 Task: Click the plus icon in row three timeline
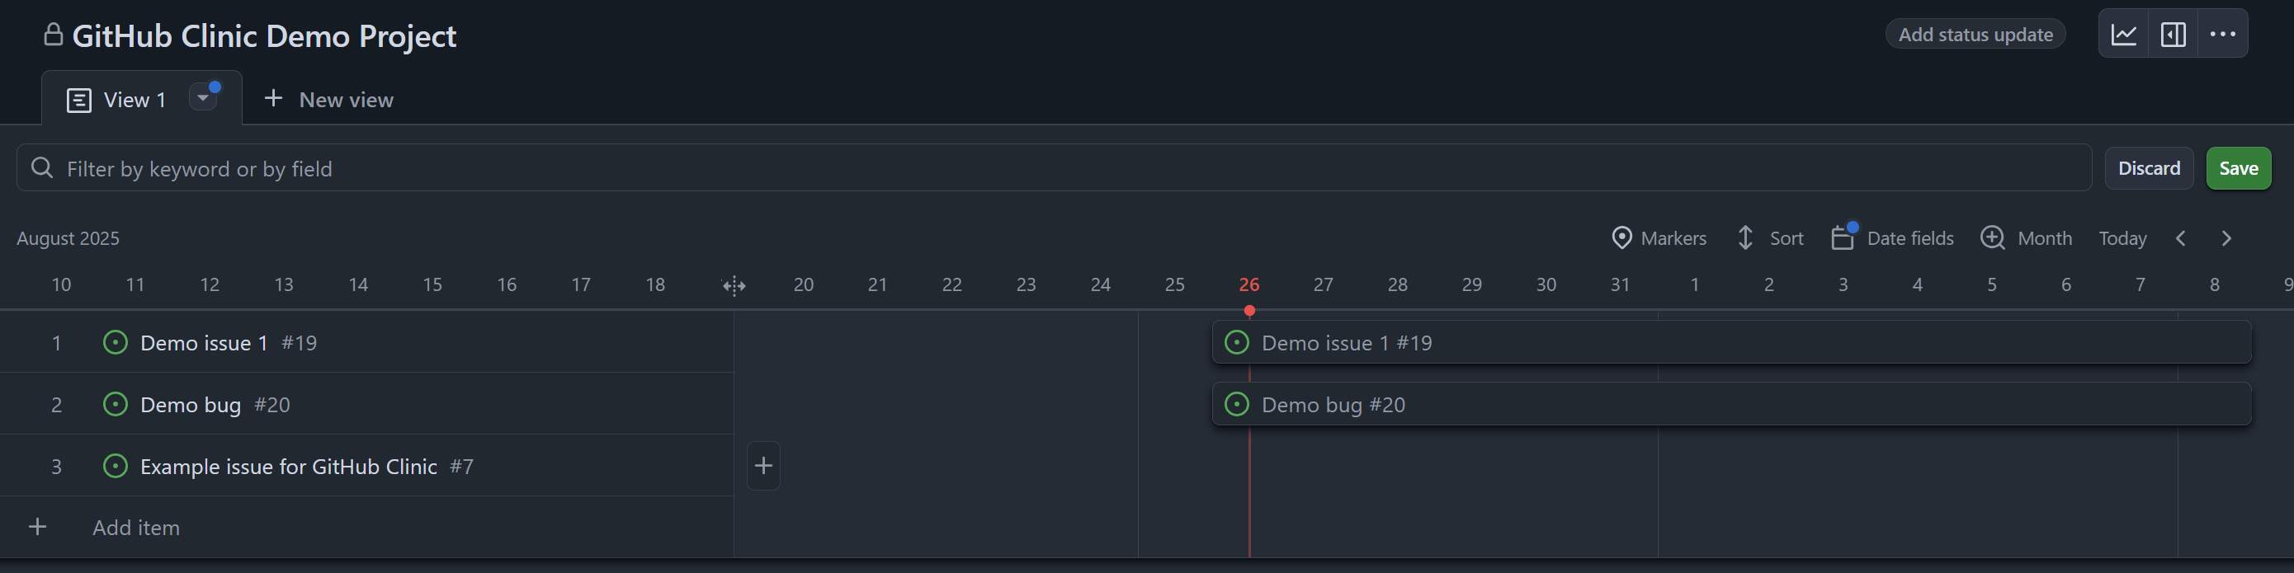click(763, 465)
